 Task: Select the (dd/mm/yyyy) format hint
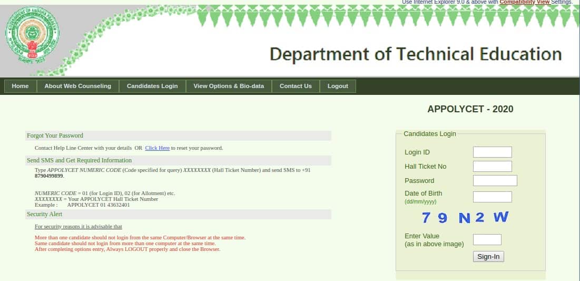coord(420,202)
